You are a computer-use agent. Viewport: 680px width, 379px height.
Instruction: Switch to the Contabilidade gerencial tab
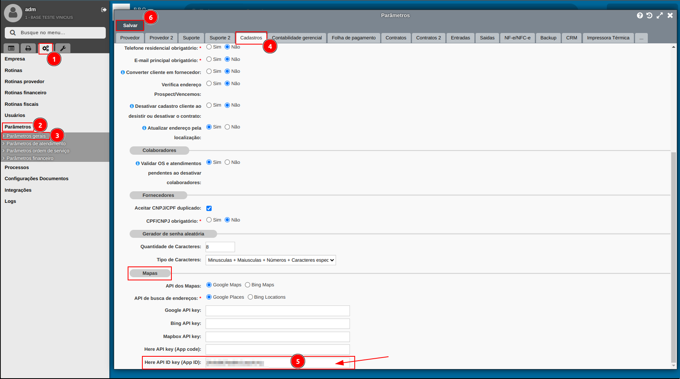click(x=297, y=38)
